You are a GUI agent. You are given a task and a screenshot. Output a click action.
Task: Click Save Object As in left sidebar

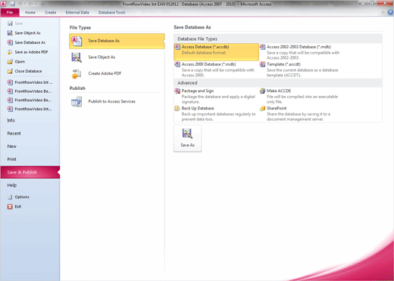pos(27,33)
